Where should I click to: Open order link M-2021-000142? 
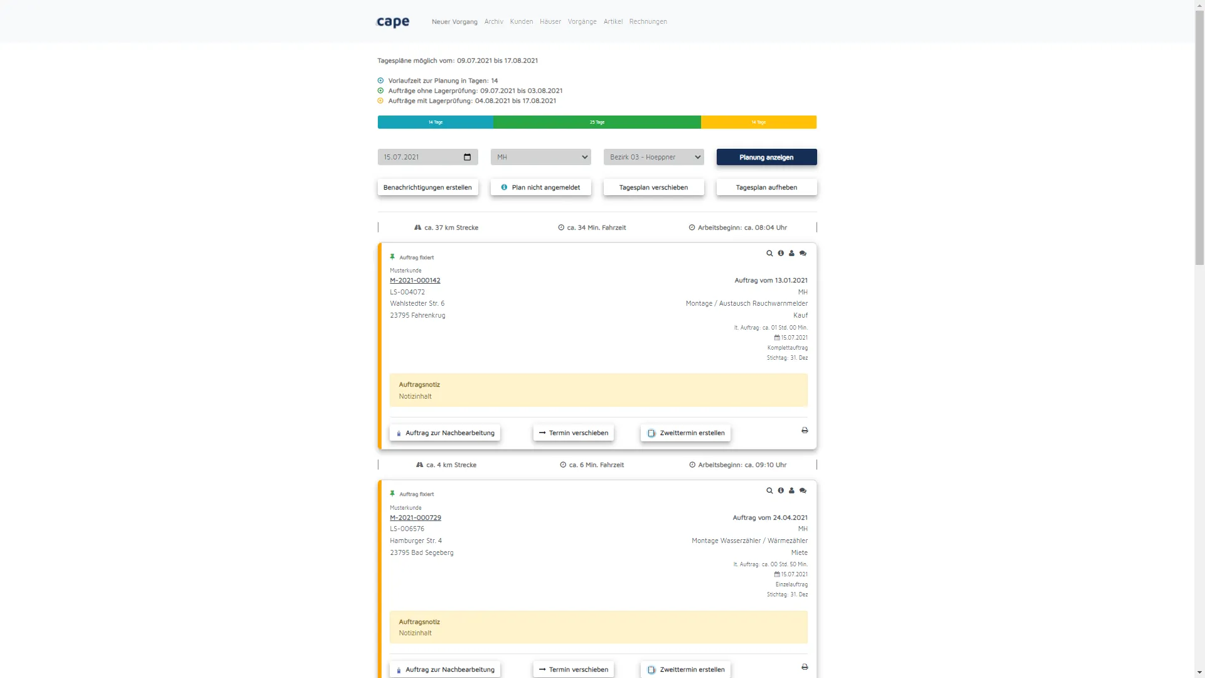[x=415, y=281]
